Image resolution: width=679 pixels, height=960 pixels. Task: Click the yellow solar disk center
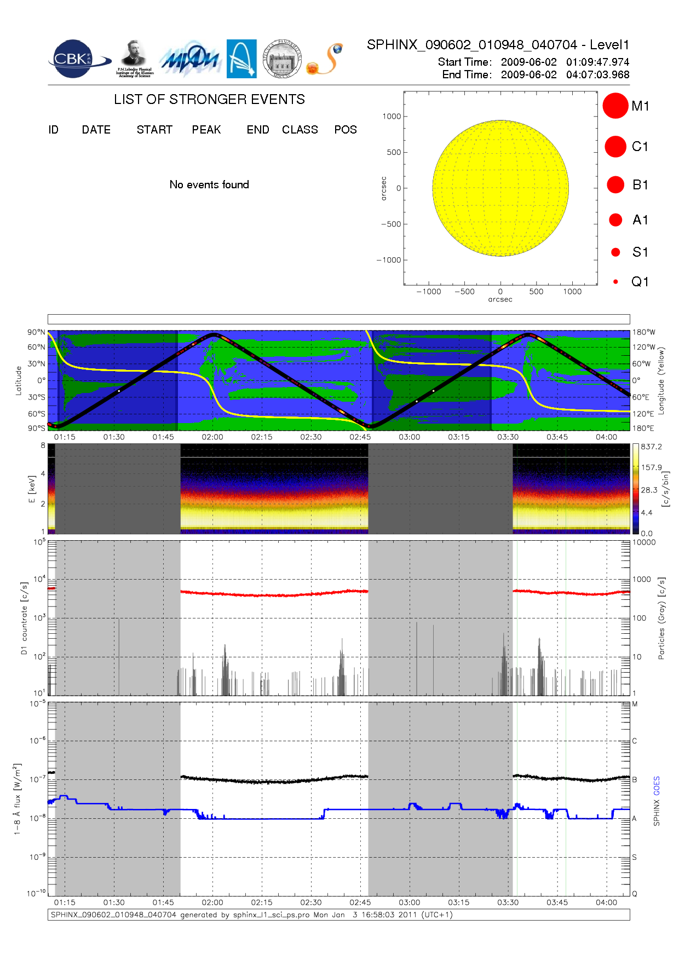pyautogui.click(x=500, y=188)
